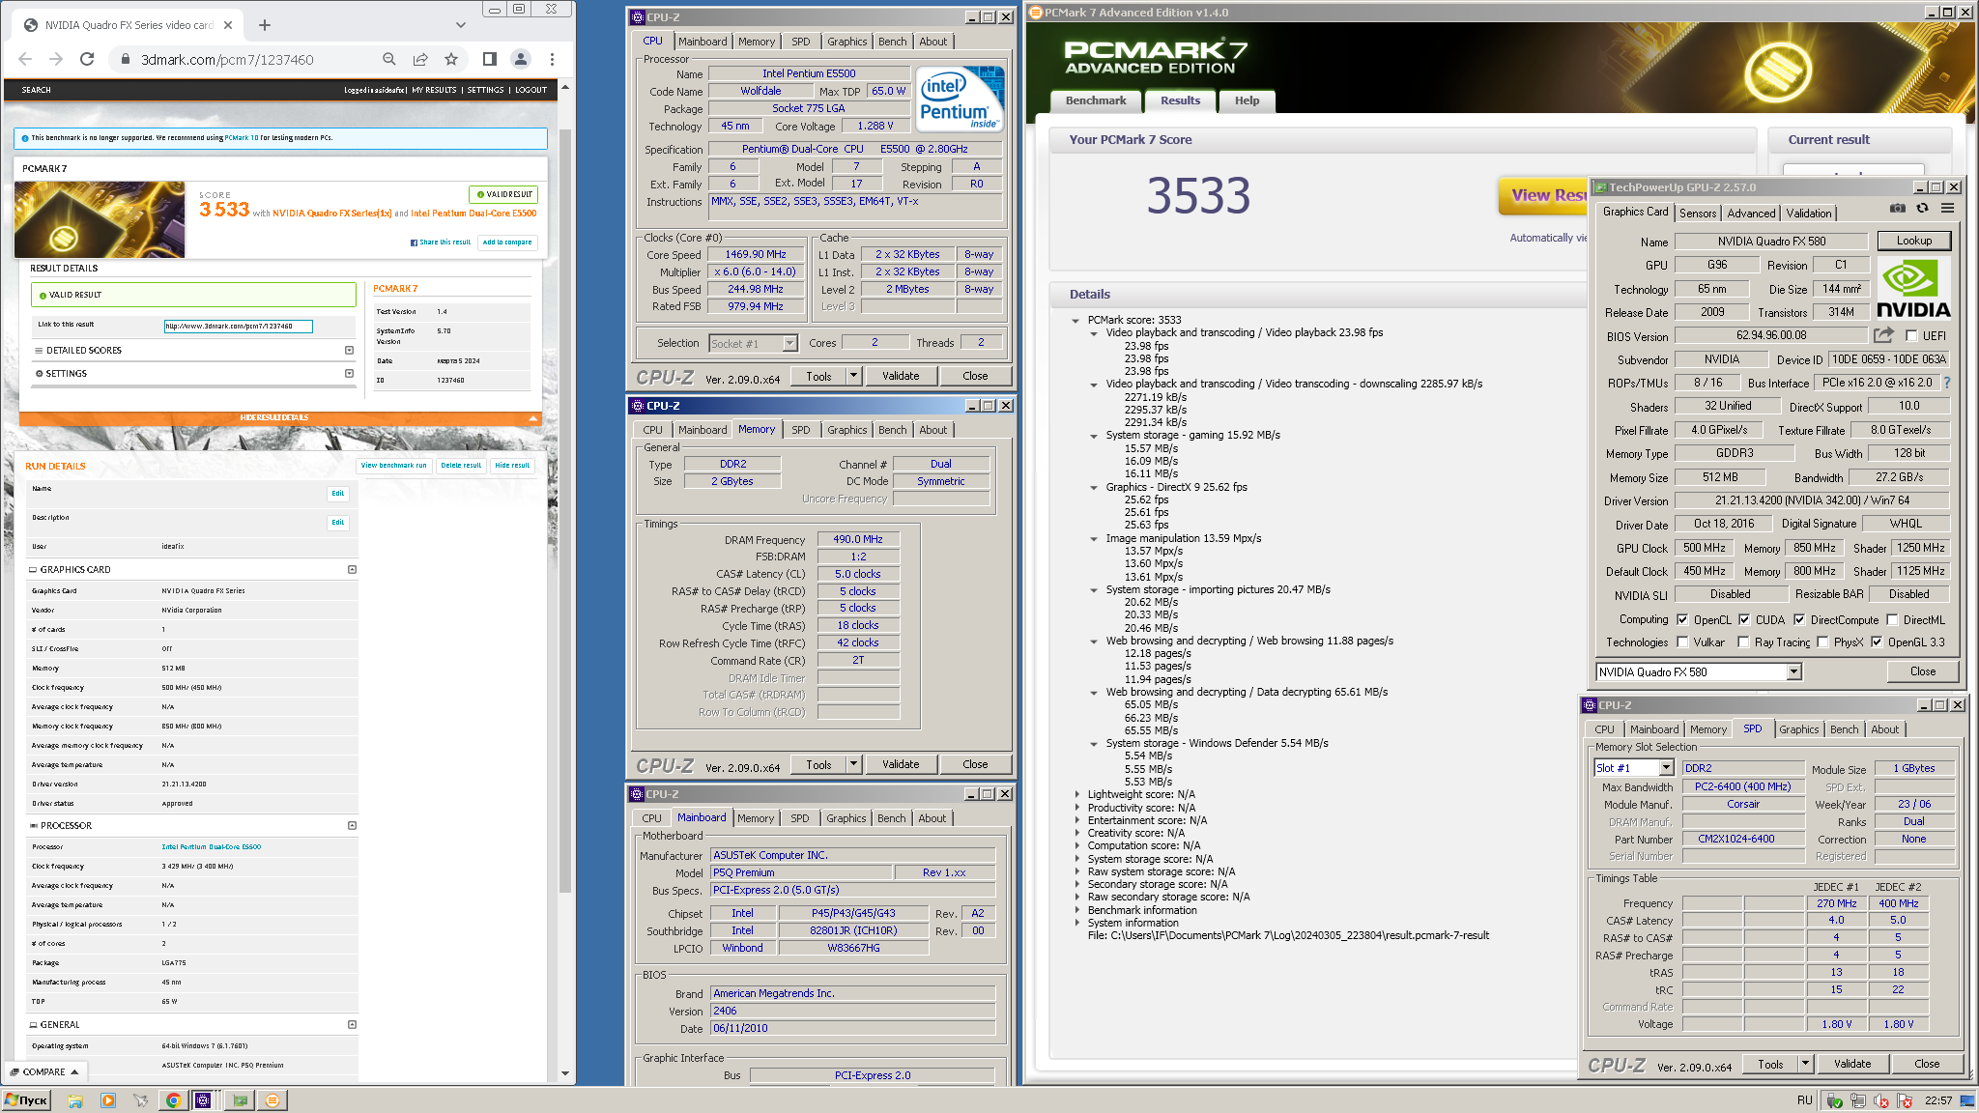Open the GPU selection dropdown in GPU-Z
The height and width of the screenshot is (1113, 1979).
tap(1793, 671)
